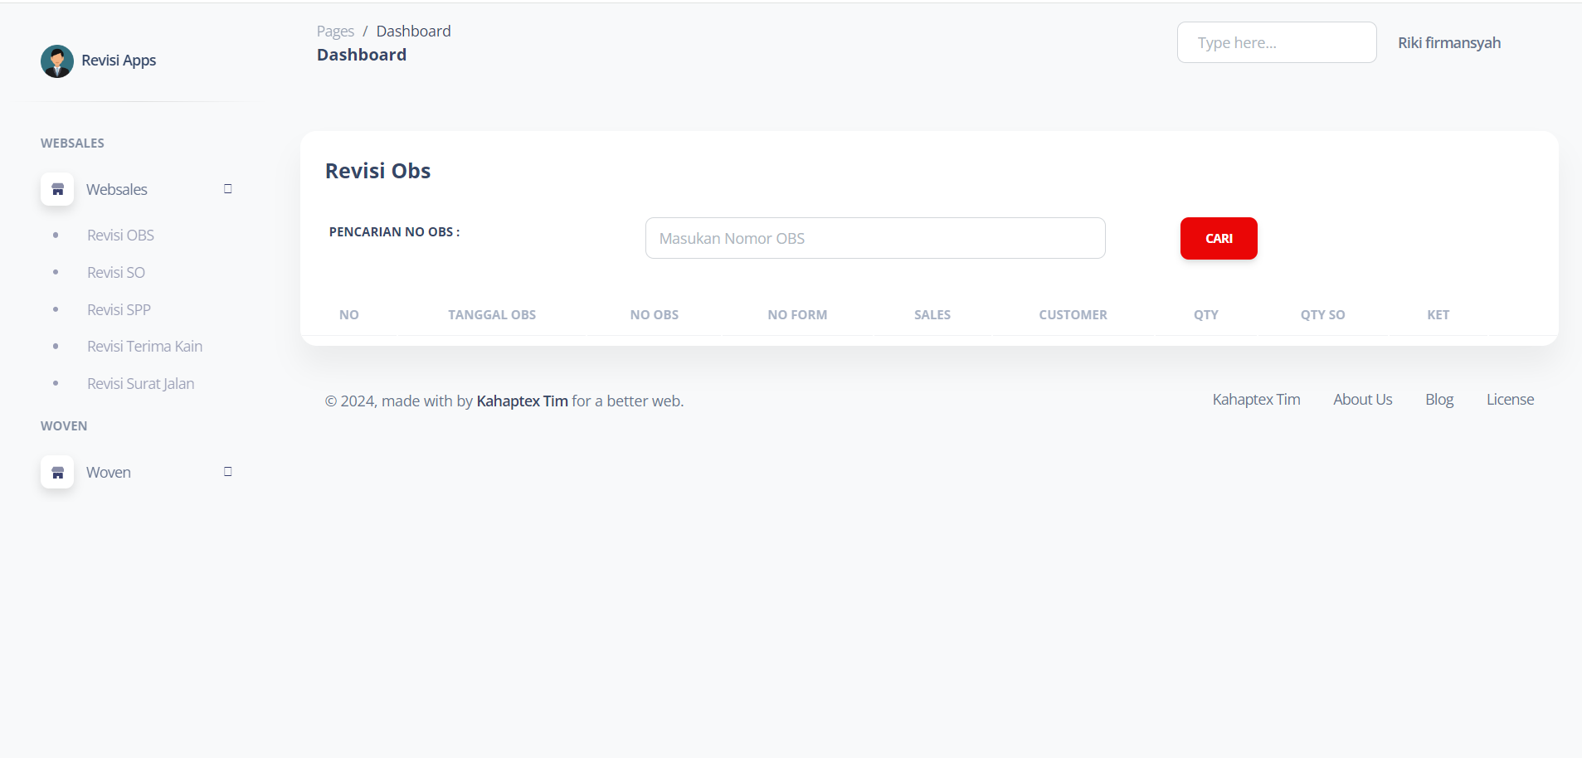Visit the Blog footer link
The height and width of the screenshot is (758, 1582).
1438,400
